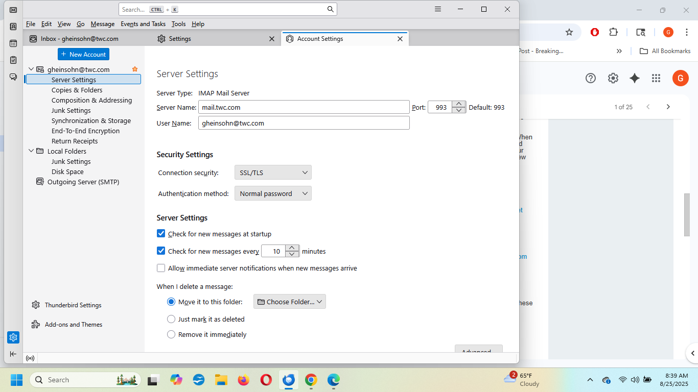Decrease the Port number with down arrow
Screen dimensions: 698x392
(459, 110)
